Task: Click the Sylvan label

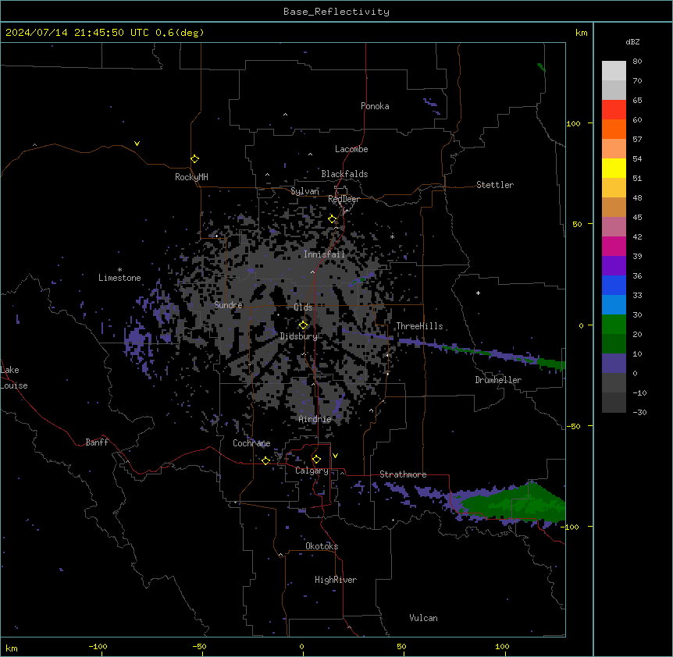Action: coord(304,191)
